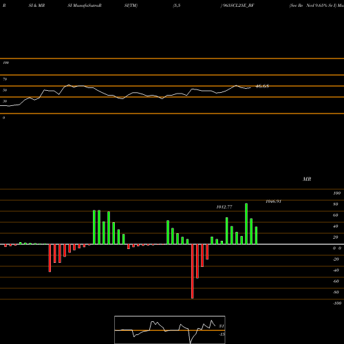
Task: Click the price label 1046.91
Action: [x=273, y=202]
